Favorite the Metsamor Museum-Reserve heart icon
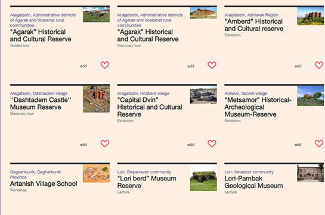This screenshot has width=325, height=215. [319, 144]
